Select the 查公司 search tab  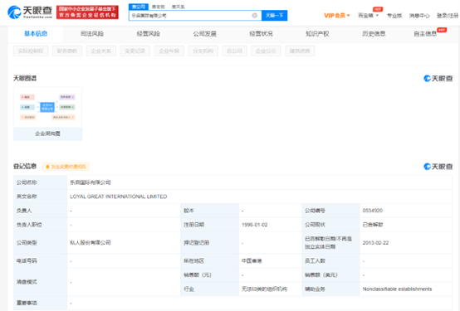139,7
